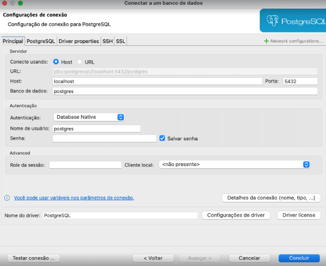Screen dimensions: 326x266
Task: Click the Network configurations link text
Action: pos(297,41)
